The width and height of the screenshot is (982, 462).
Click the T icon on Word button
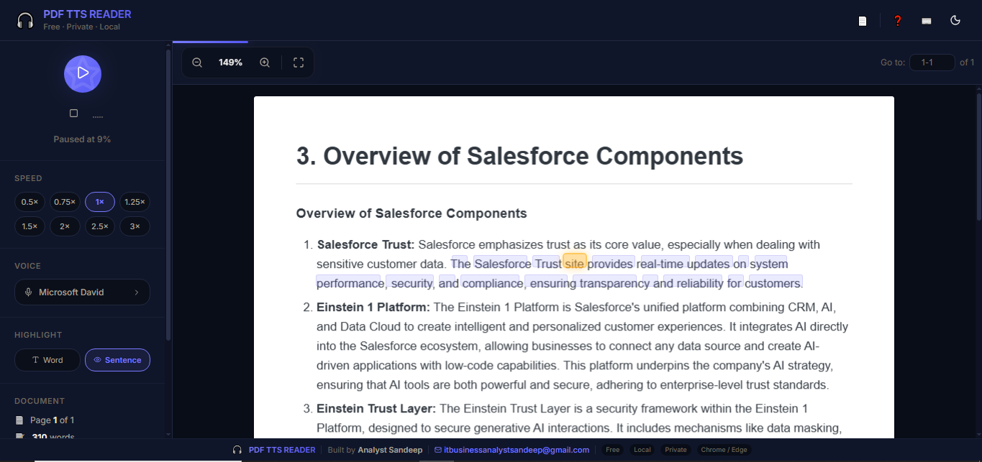(x=36, y=360)
